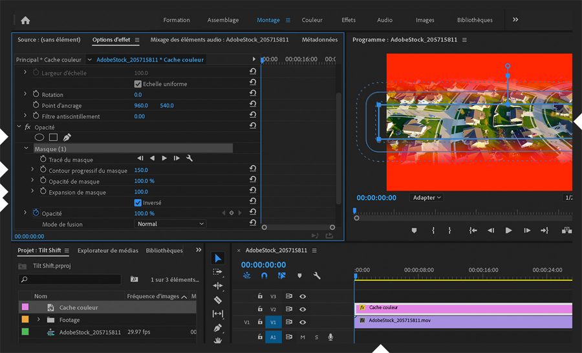This screenshot has height=353, width=582.
Task: Select the pen mask tool under Opacité
Action: (67, 137)
